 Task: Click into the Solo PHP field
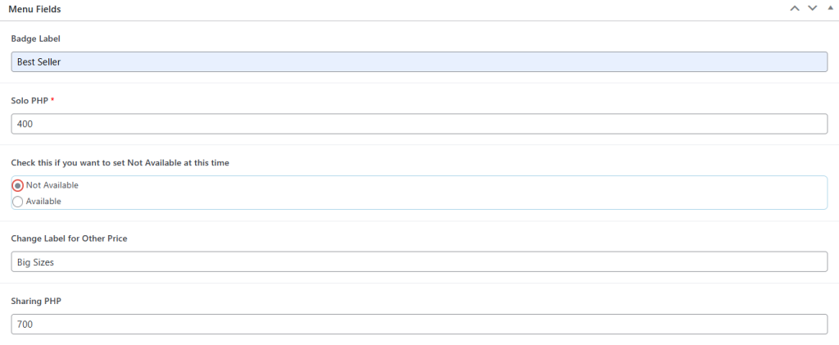coord(419,124)
